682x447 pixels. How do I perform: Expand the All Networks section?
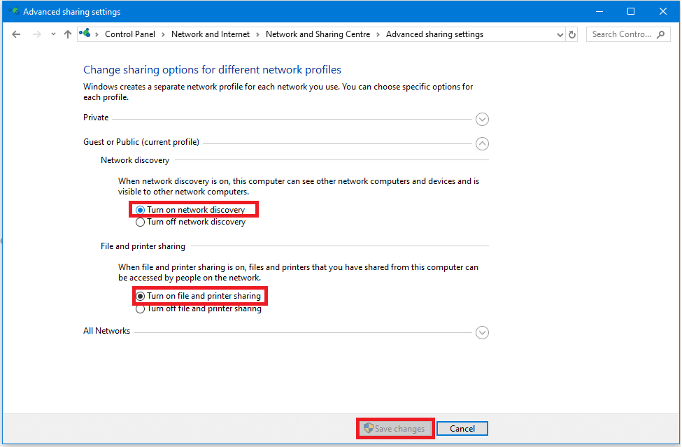click(x=482, y=333)
